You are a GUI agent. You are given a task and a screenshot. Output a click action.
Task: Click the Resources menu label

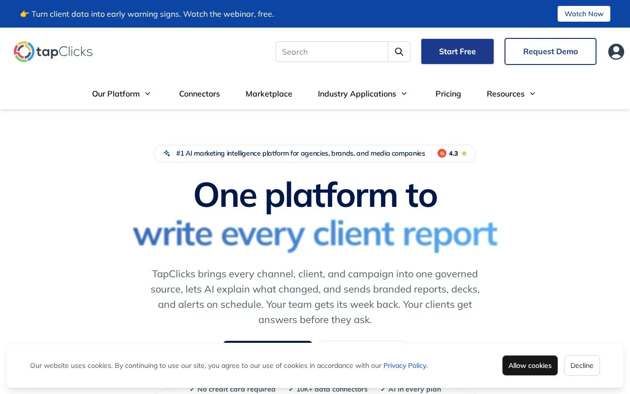coord(505,94)
